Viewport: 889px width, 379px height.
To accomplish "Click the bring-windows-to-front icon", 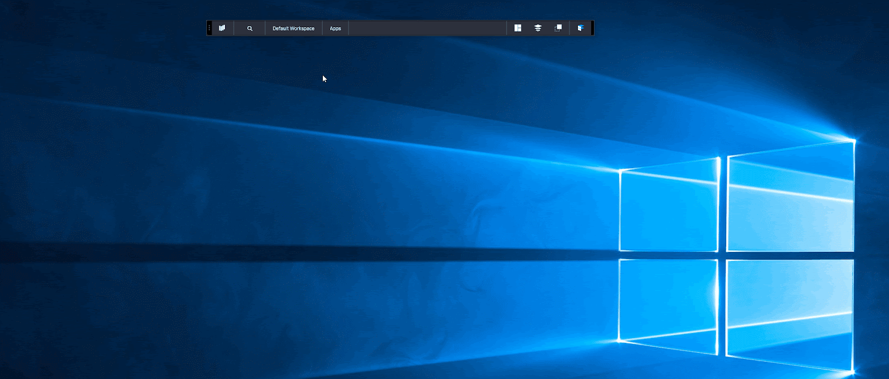I will coord(558,28).
